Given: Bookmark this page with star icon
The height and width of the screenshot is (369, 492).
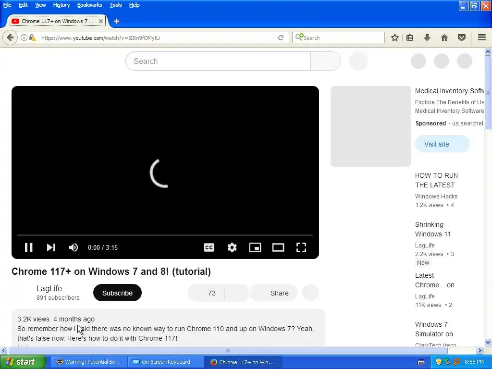Looking at the screenshot, I should point(395,37).
